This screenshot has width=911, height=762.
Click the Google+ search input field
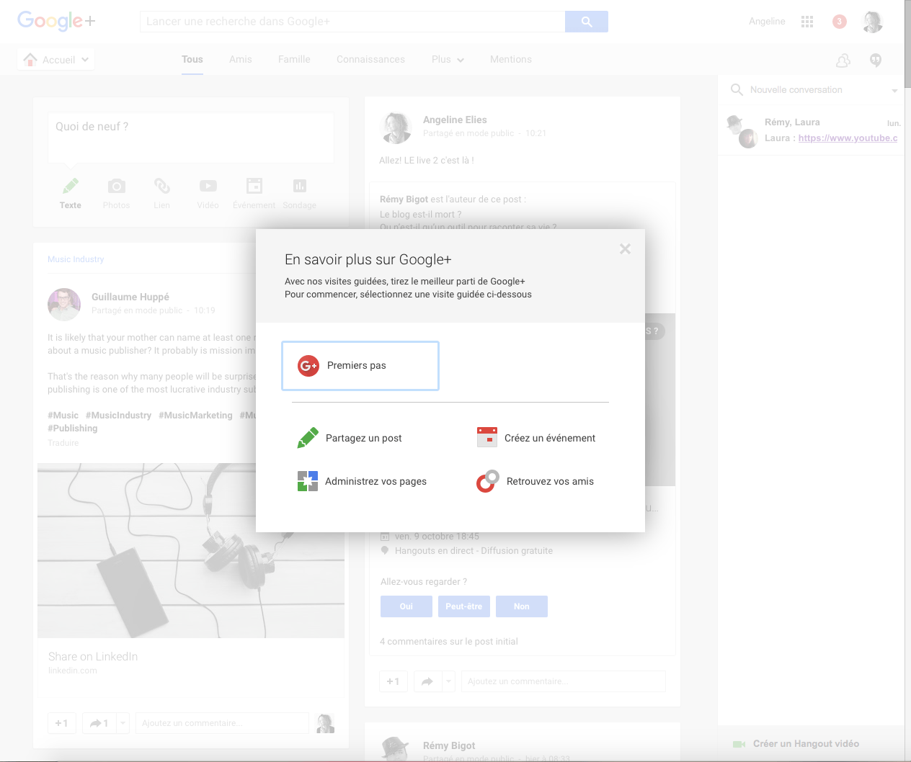pyautogui.click(x=352, y=22)
